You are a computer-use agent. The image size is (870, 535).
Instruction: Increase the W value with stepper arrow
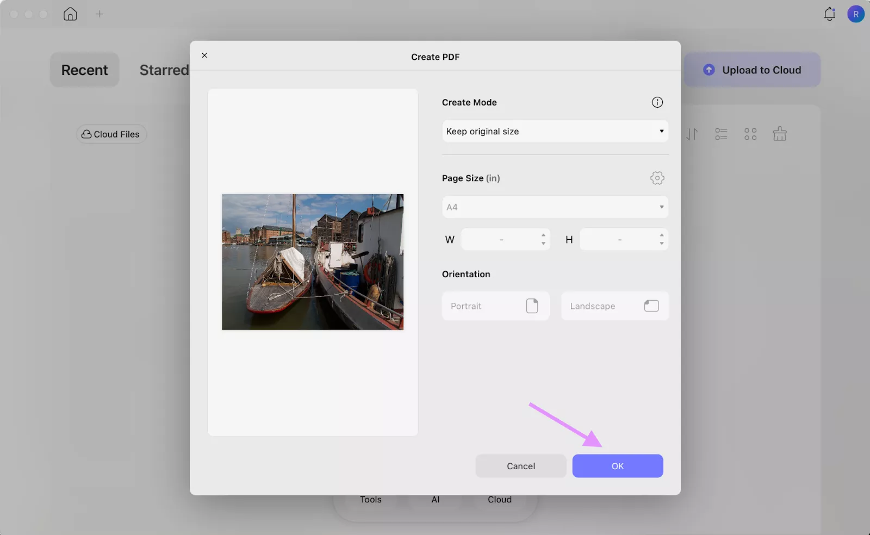pos(543,236)
